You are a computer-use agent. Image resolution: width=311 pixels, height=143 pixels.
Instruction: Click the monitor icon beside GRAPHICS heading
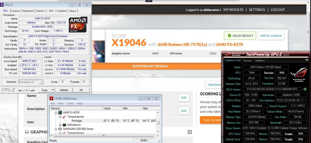click(27, 132)
